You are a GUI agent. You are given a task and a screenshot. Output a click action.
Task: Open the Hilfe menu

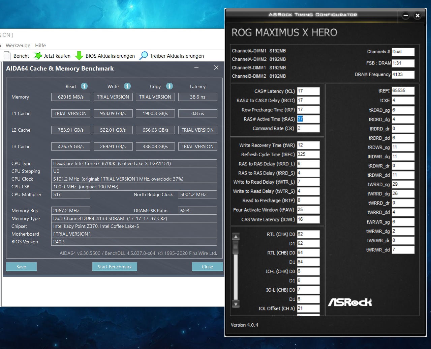point(40,45)
